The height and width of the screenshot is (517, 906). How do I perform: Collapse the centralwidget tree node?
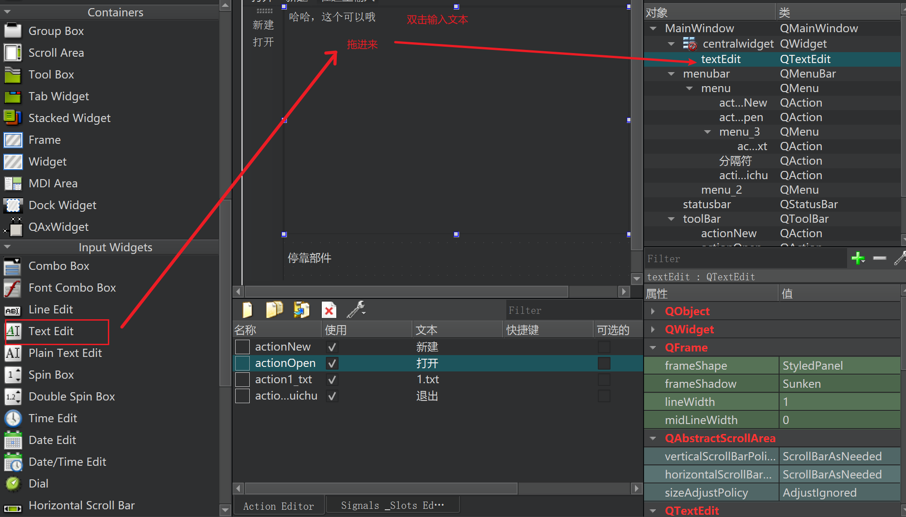click(x=671, y=44)
